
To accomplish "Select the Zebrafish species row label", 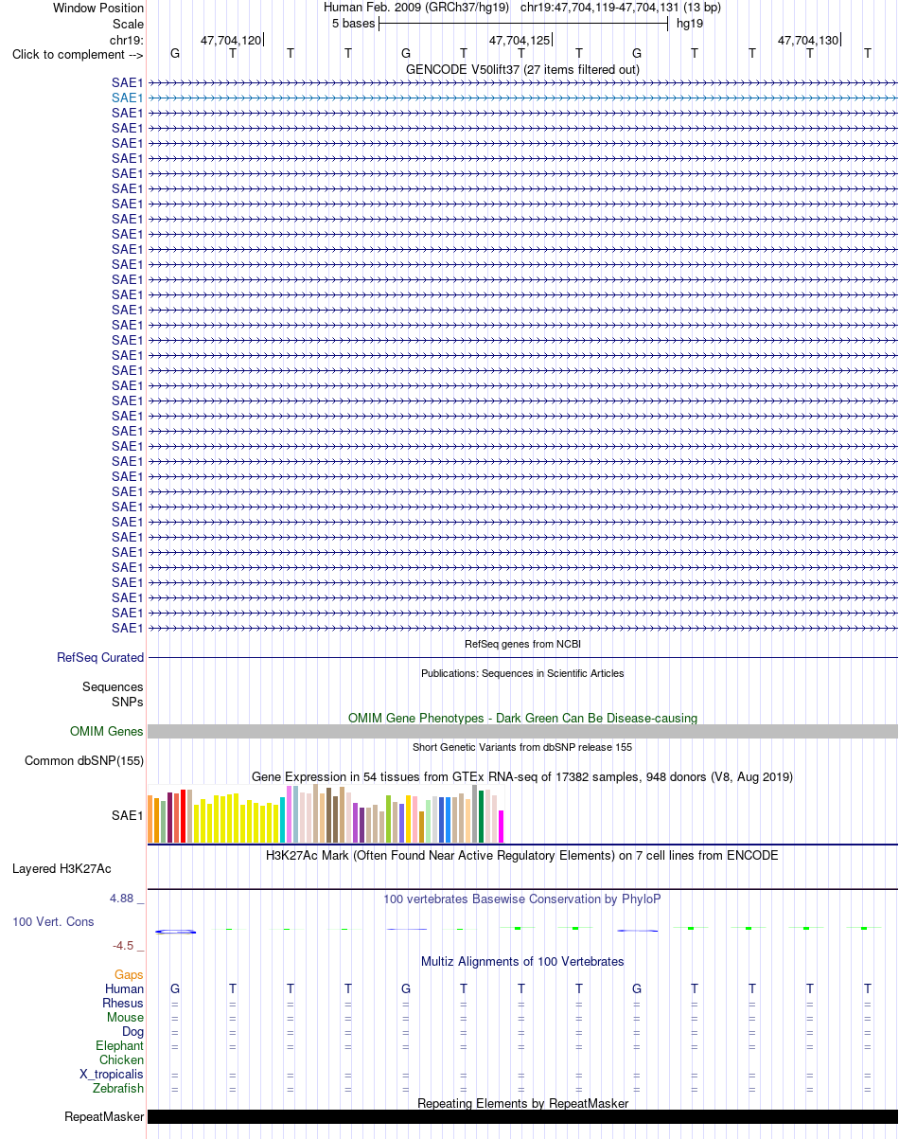I will click(x=118, y=1088).
